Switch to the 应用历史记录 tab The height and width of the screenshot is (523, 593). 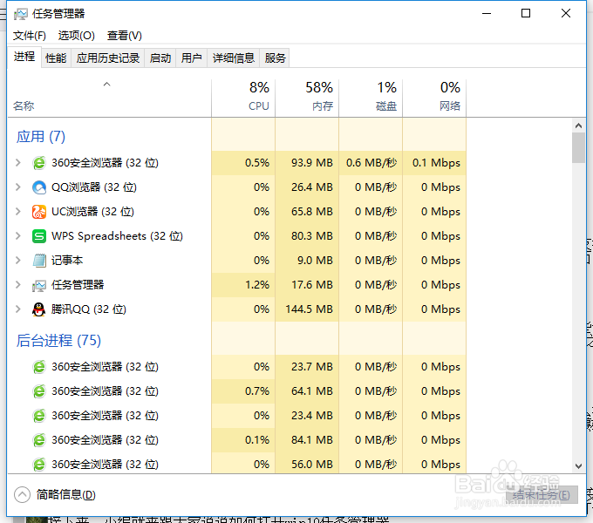click(x=108, y=58)
